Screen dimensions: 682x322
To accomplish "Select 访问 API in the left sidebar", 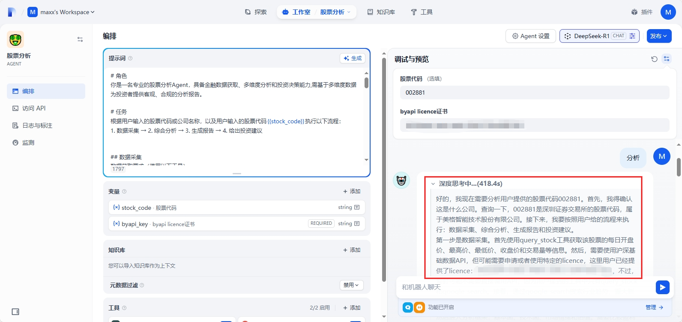I will (x=46, y=108).
